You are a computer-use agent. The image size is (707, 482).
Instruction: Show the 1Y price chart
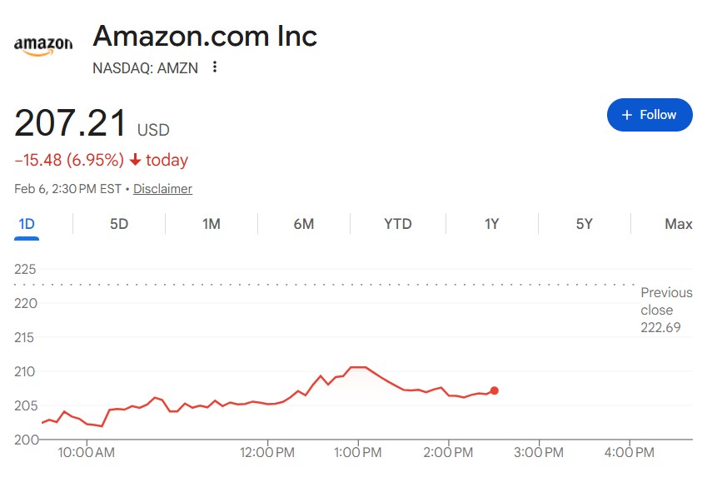point(492,224)
